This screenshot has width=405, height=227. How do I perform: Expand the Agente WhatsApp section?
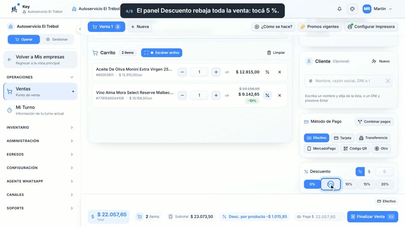(40, 181)
